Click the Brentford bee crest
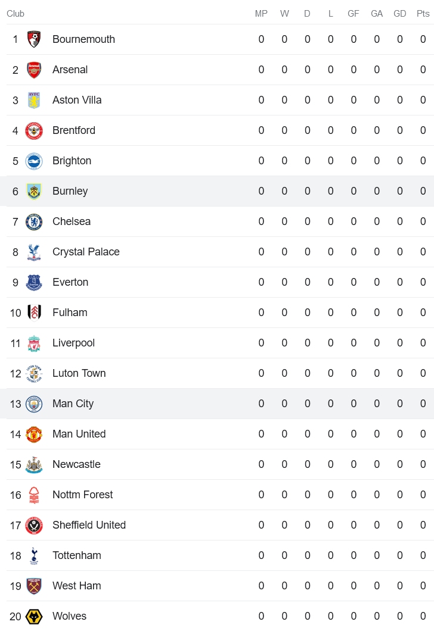 click(34, 130)
